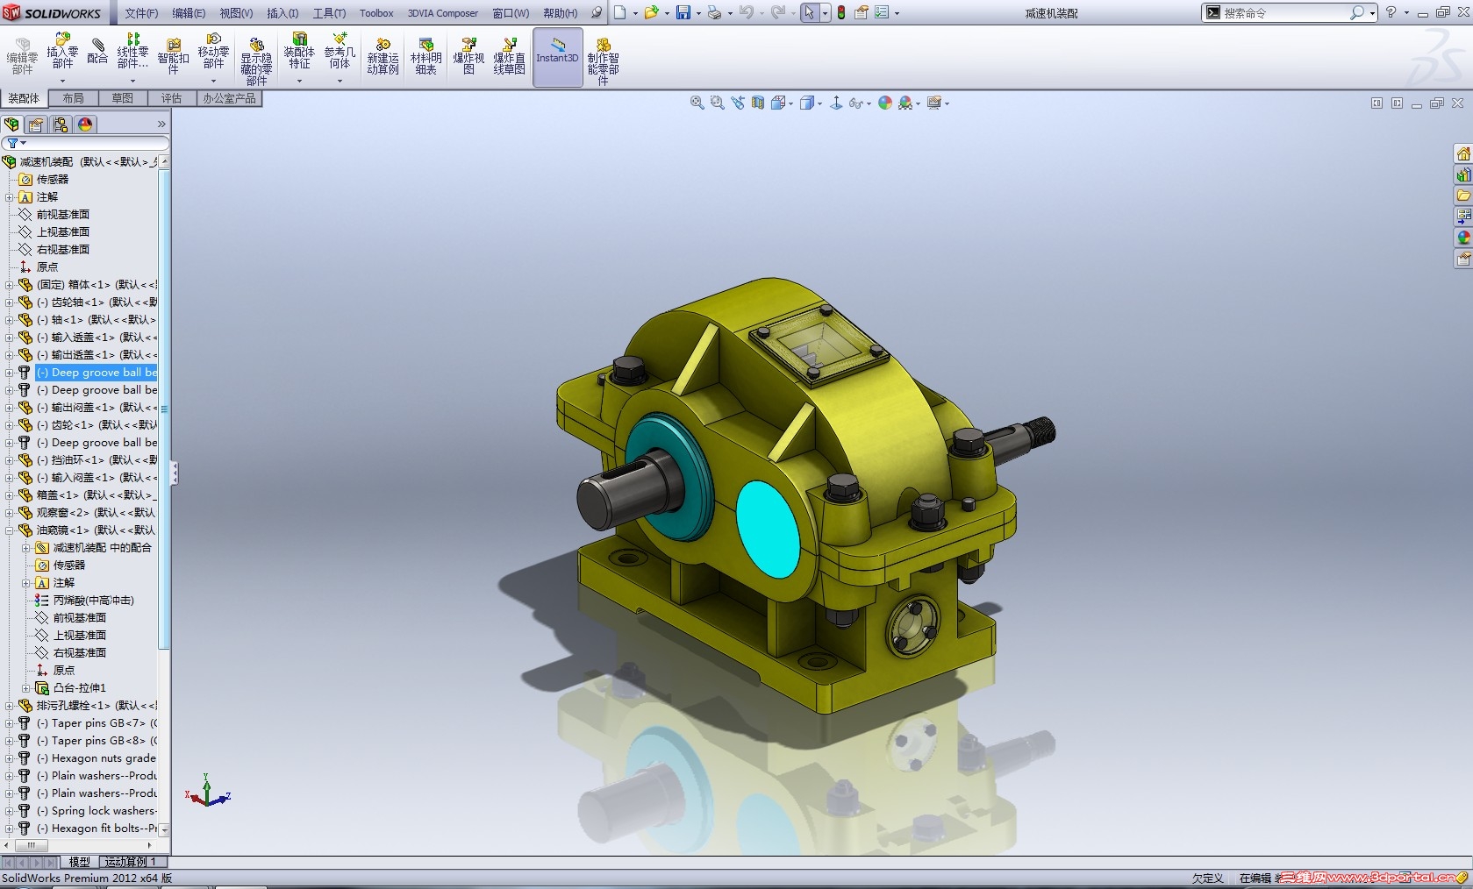Activate the 移动零部件 Move Component tool
Image resolution: width=1473 pixels, height=889 pixels.
click(213, 52)
